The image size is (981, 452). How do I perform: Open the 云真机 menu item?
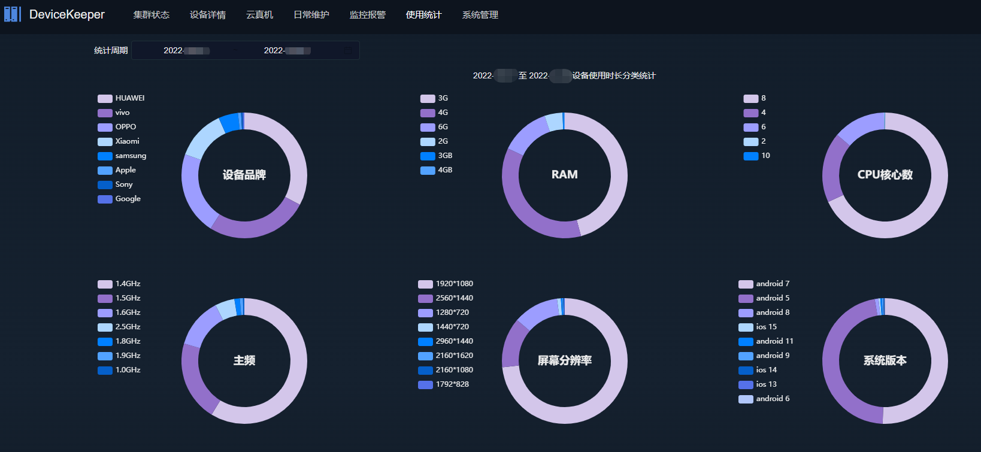(x=259, y=15)
